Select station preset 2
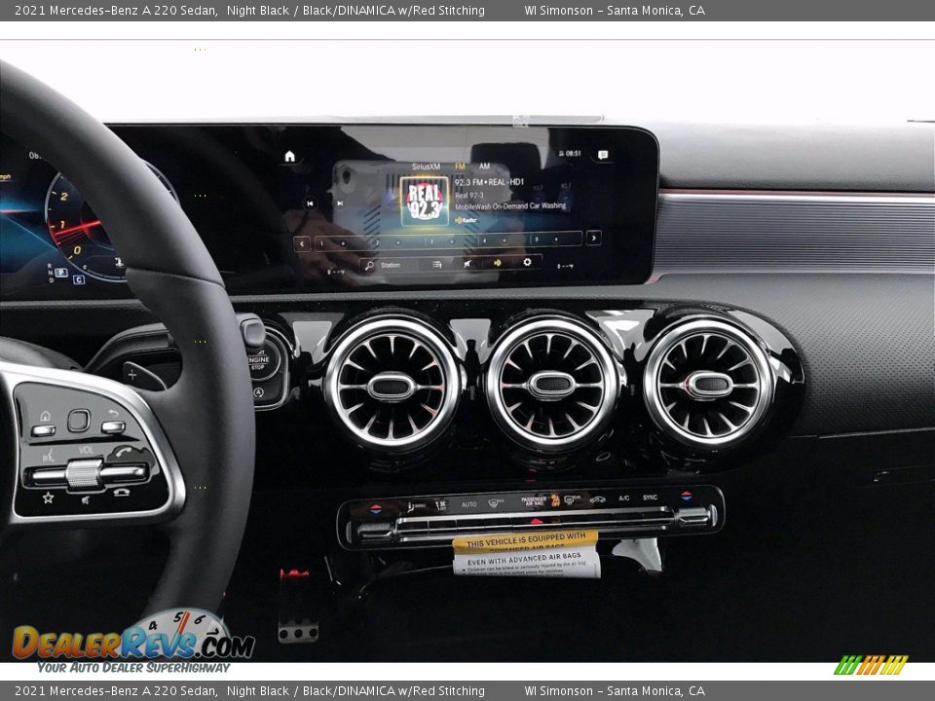 pyautogui.click(x=397, y=242)
